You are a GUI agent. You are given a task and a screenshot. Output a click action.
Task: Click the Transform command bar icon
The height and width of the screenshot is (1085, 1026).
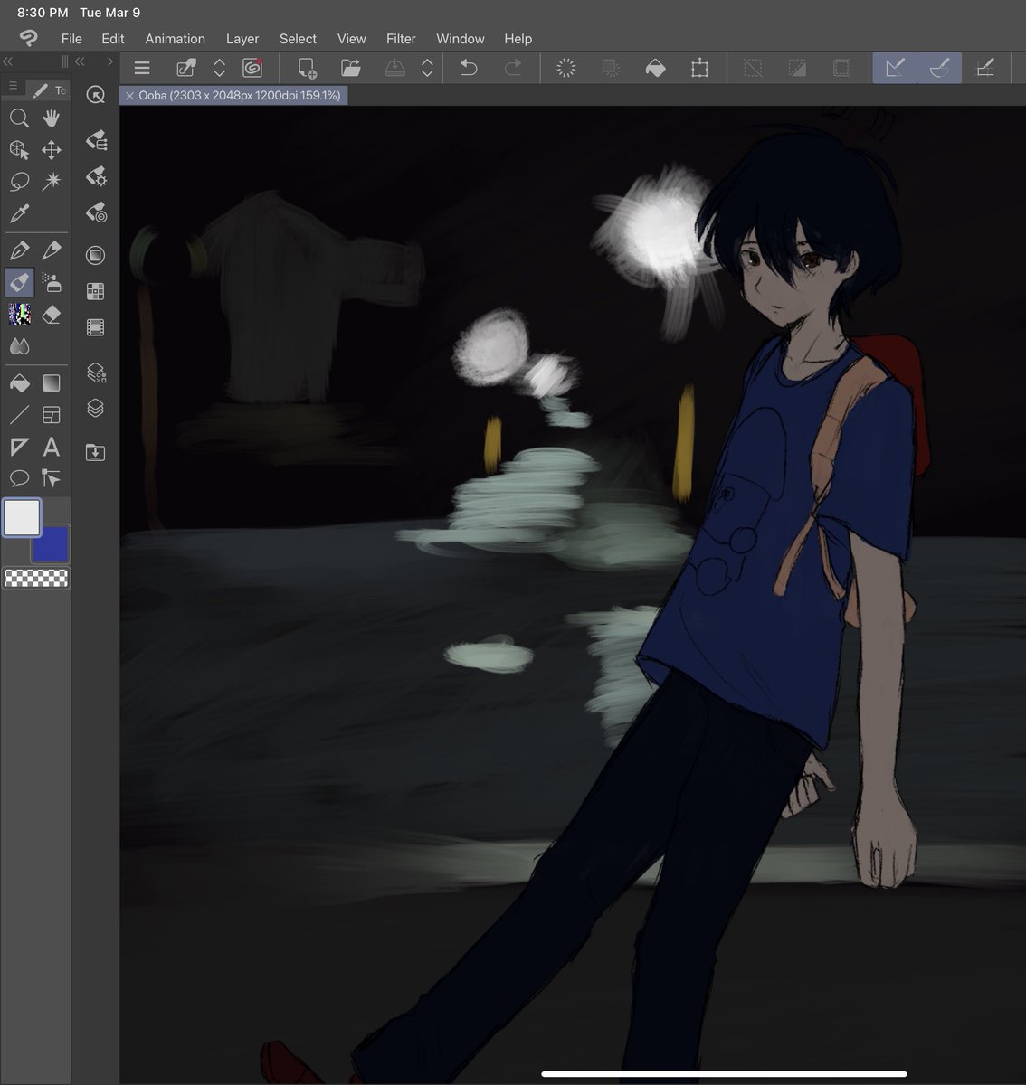[x=699, y=68]
